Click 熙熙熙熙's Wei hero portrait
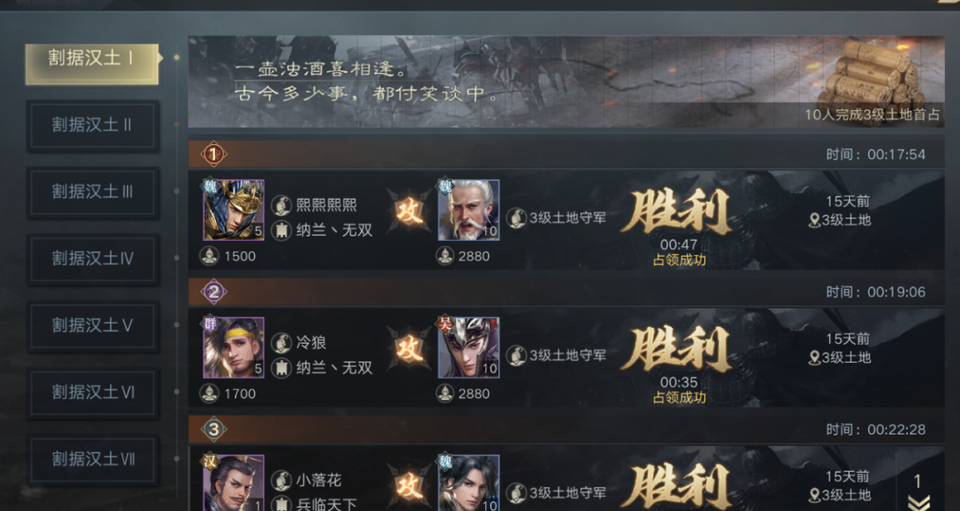 pos(233,210)
